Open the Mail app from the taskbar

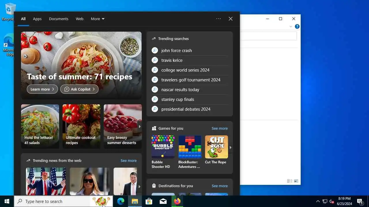(163, 201)
